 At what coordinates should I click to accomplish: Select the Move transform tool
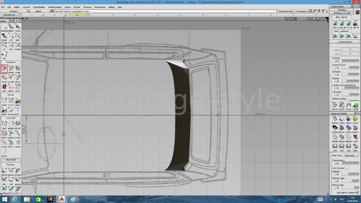(x=4, y=69)
